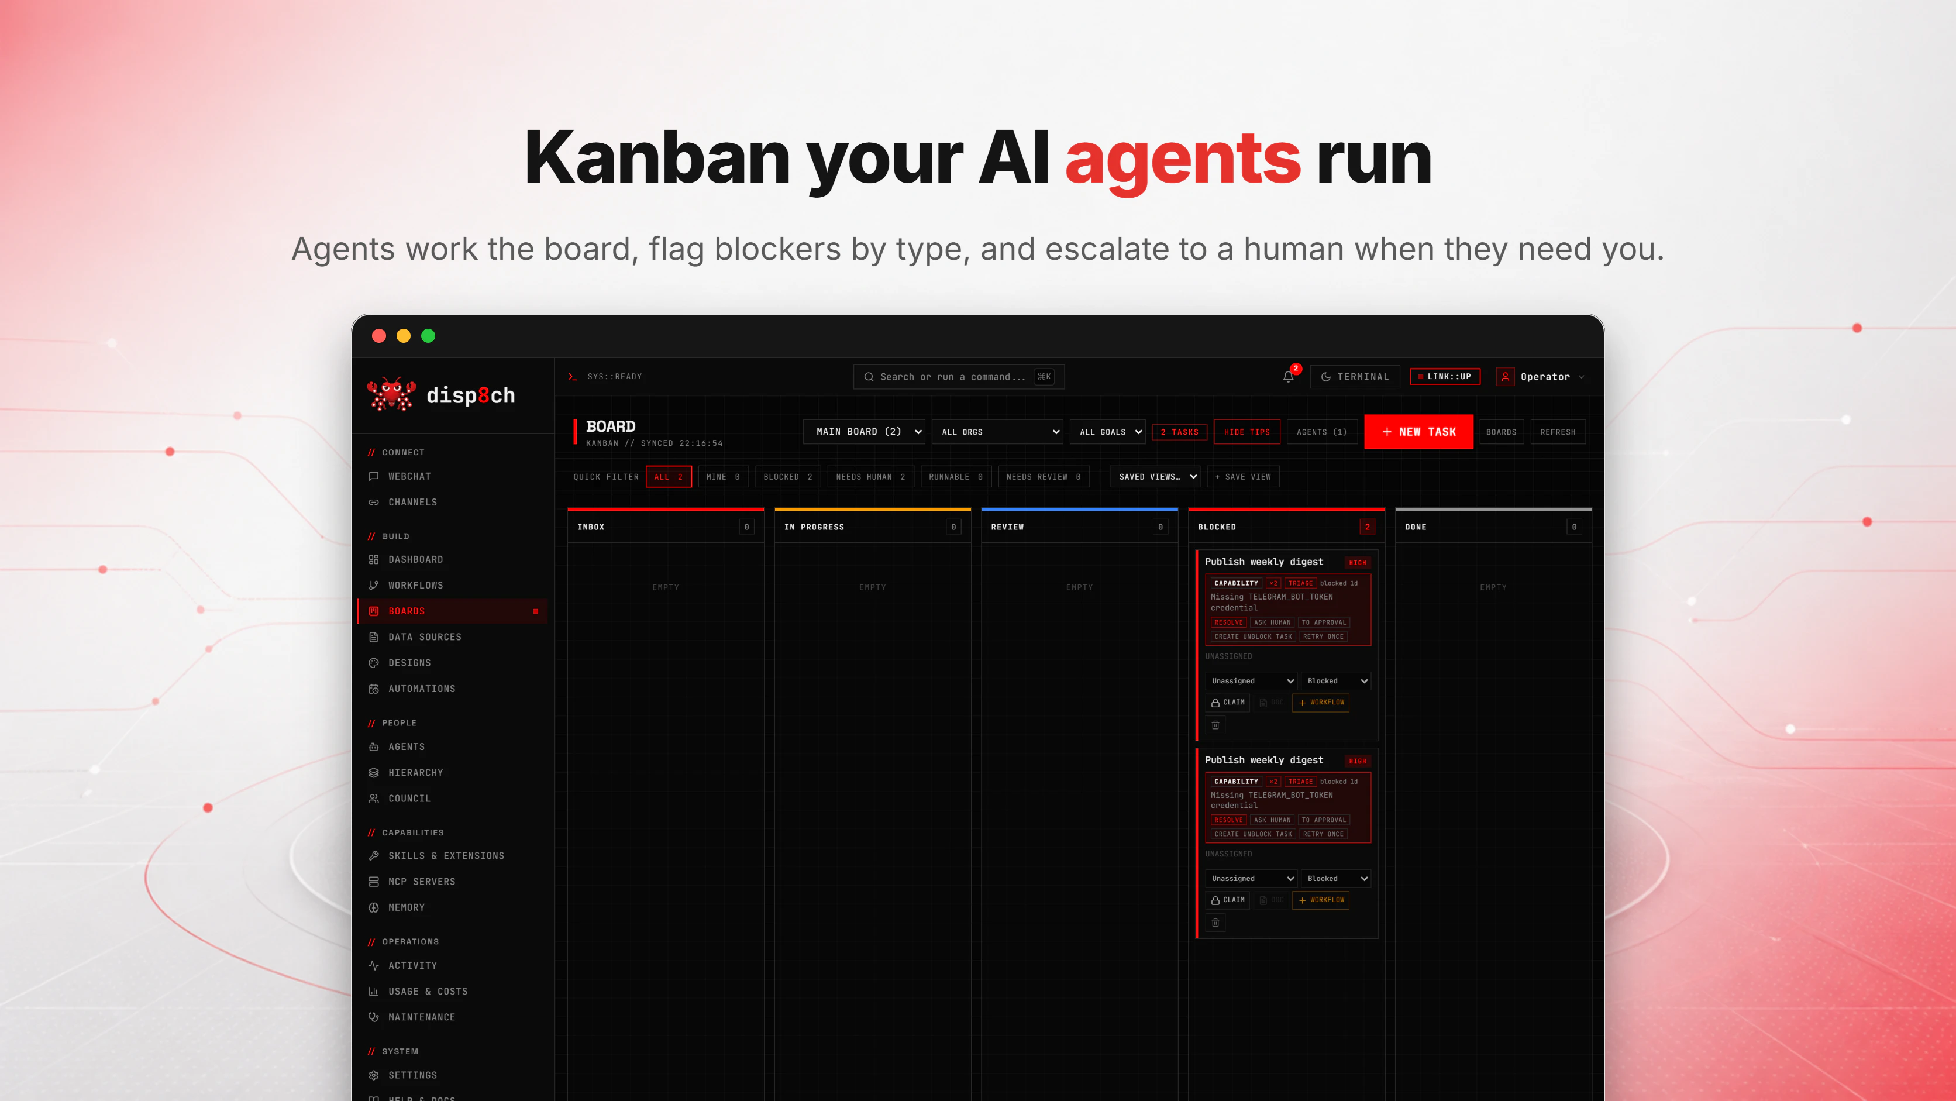The width and height of the screenshot is (1956, 1101).
Task: Toggle the Needs Review quick filter
Action: click(1044, 477)
